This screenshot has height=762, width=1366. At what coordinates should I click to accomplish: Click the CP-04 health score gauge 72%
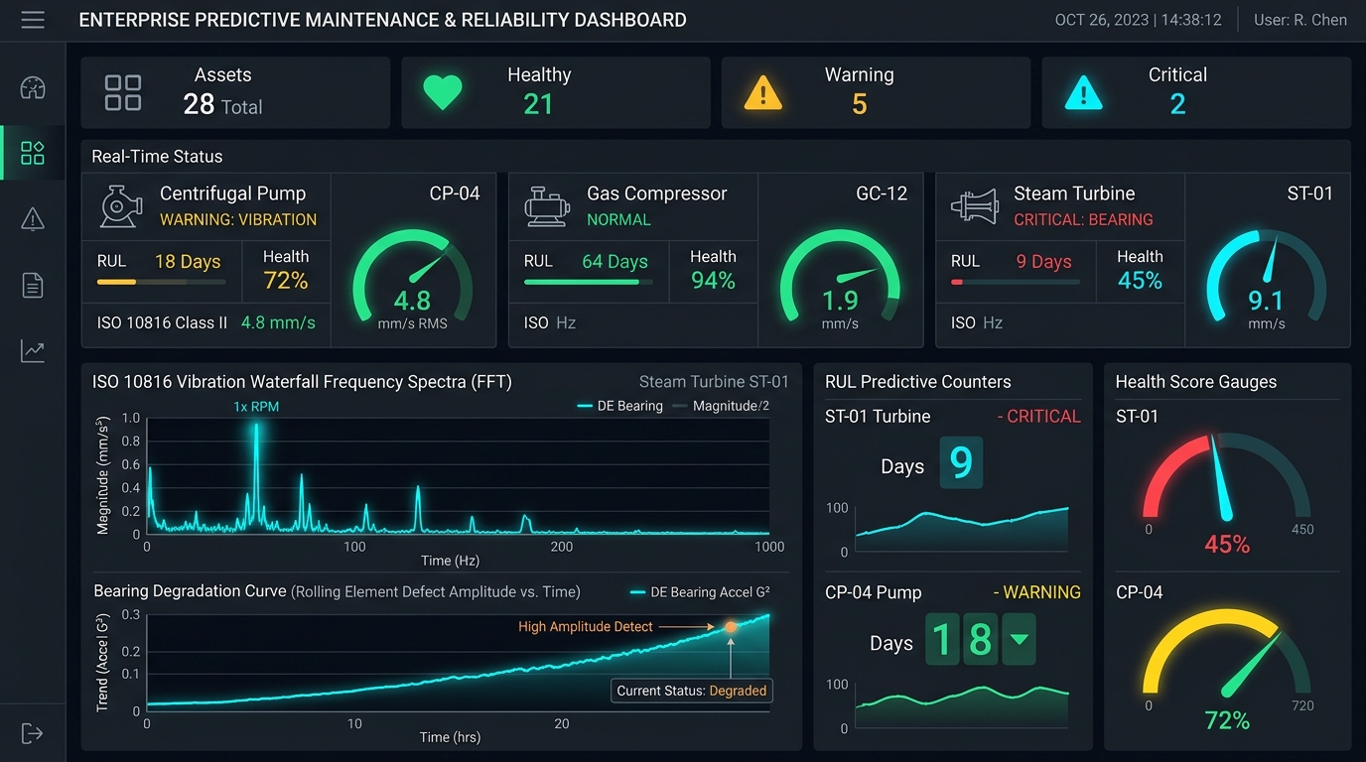tap(1227, 668)
